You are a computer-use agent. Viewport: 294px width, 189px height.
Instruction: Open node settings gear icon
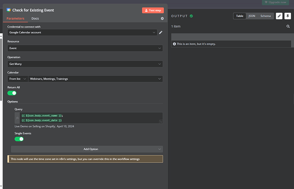pos(162,18)
